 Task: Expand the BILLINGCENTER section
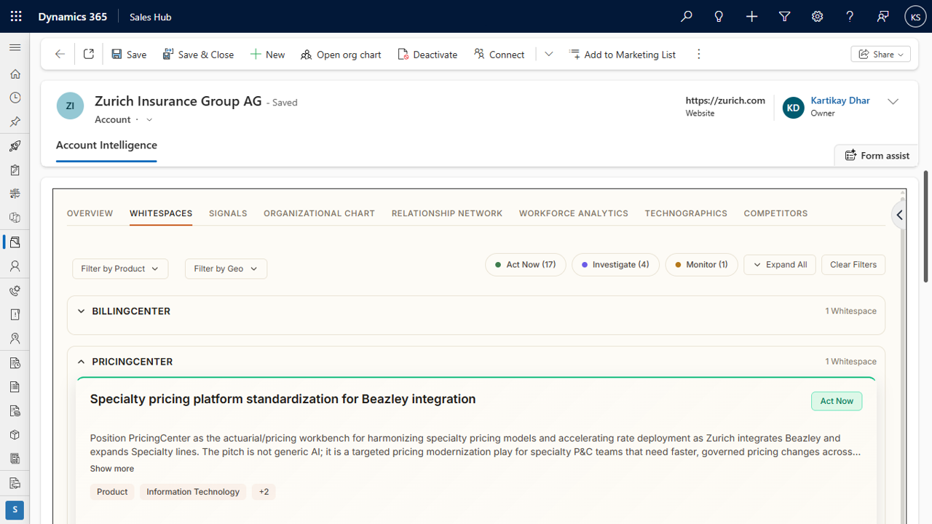[x=81, y=311]
